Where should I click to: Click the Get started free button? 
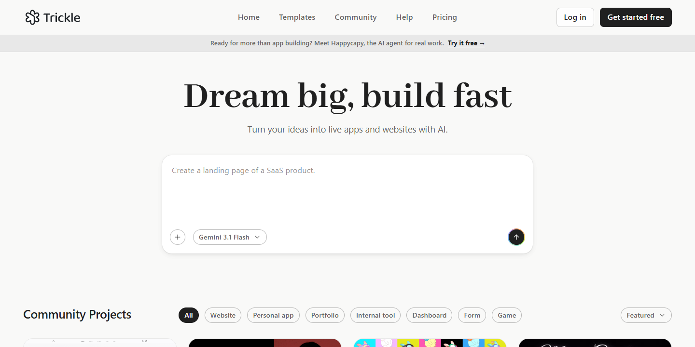636,17
